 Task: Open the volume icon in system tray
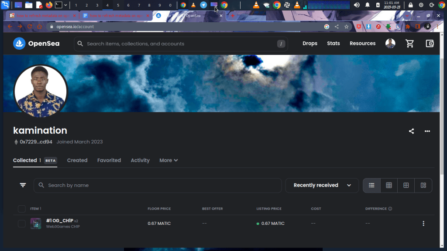(x=357, y=5)
